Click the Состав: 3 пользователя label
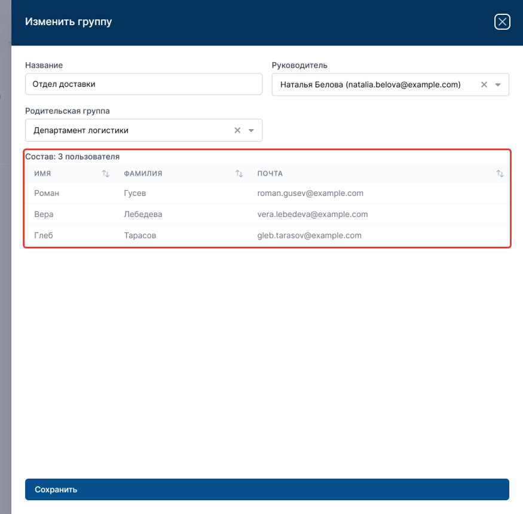 72,157
